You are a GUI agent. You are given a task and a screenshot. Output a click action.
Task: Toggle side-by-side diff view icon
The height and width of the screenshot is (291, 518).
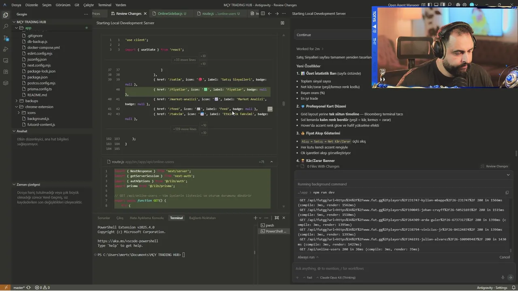282,23
